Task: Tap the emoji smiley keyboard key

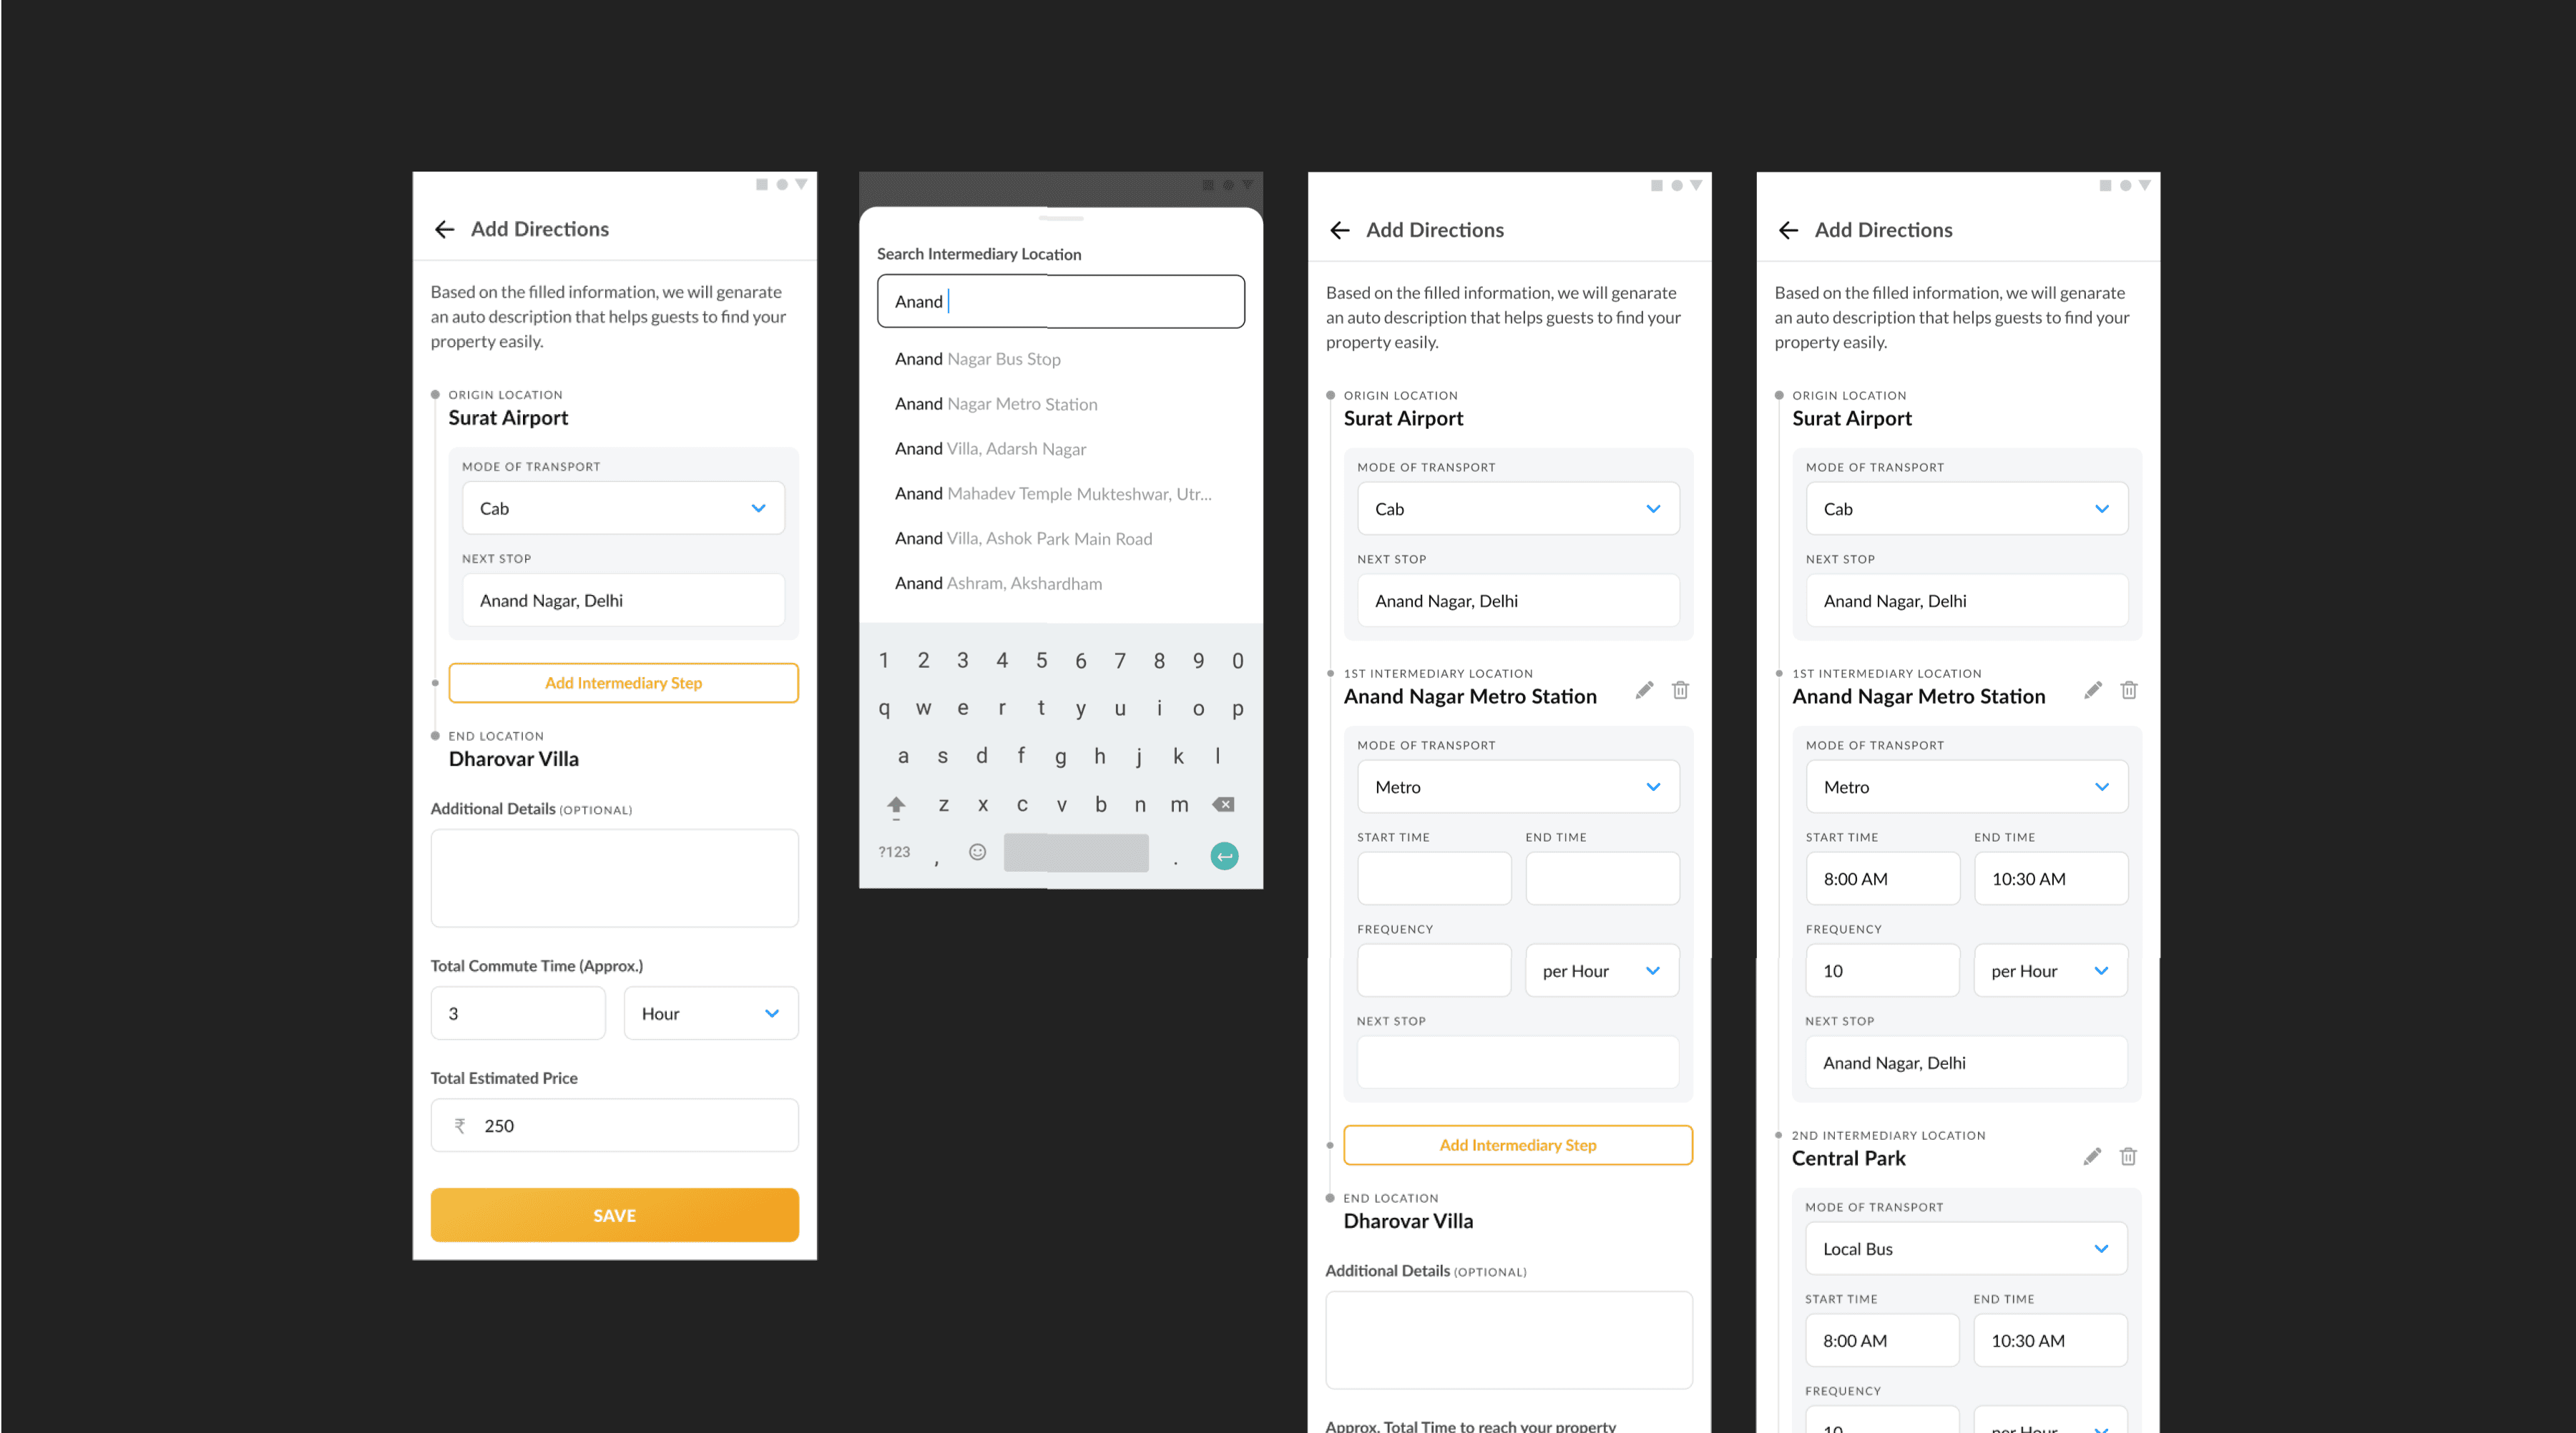Action: point(977,852)
